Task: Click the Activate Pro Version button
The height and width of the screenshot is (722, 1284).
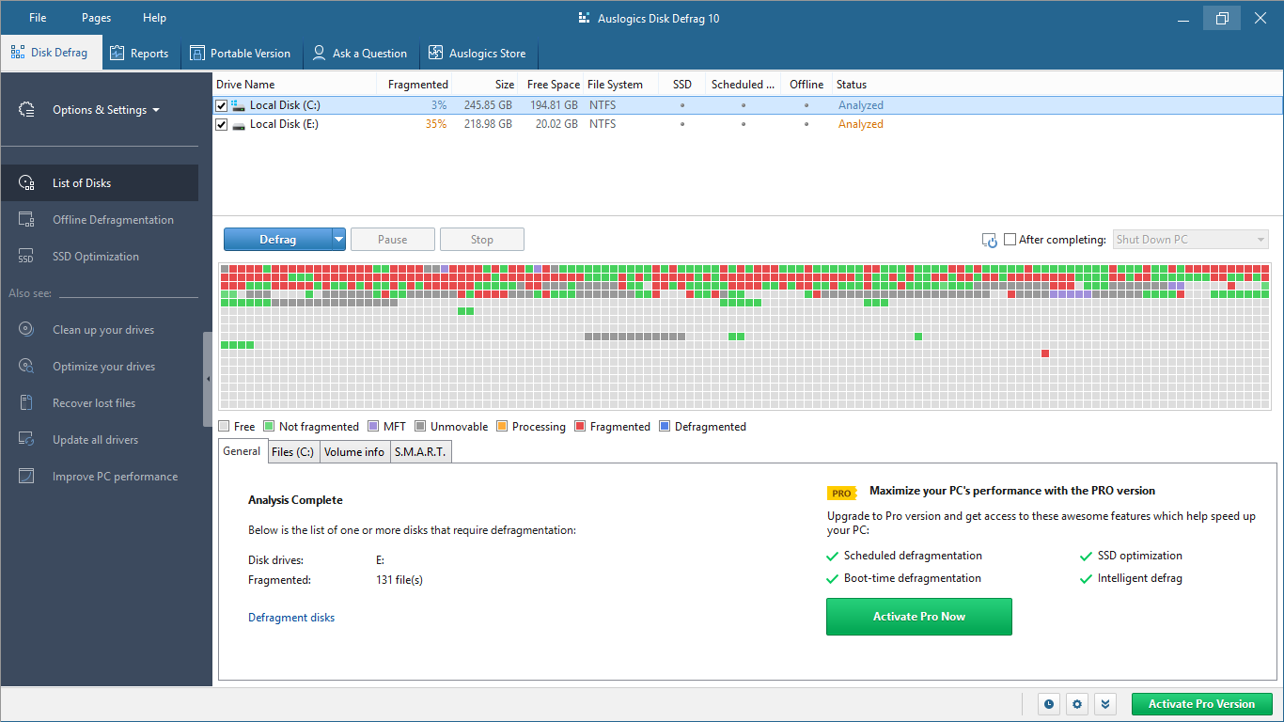Action: [1201, 704]
